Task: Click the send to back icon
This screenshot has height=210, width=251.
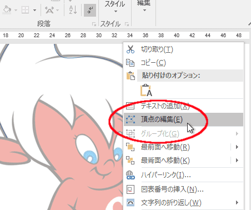Action: click(x=130, y=161)
